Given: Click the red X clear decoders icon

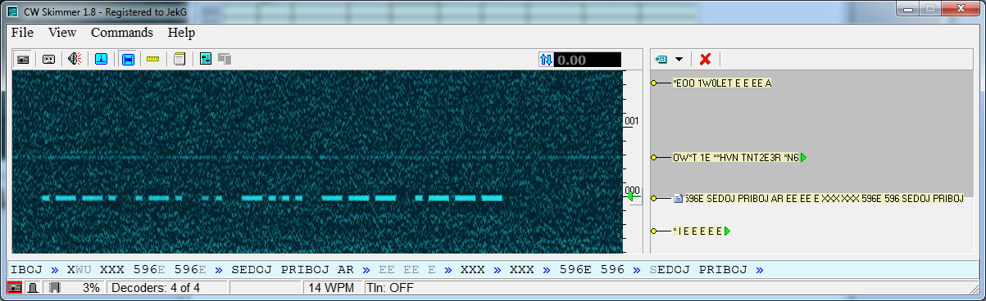Looking at the screenshot, I should coord(705,59).
